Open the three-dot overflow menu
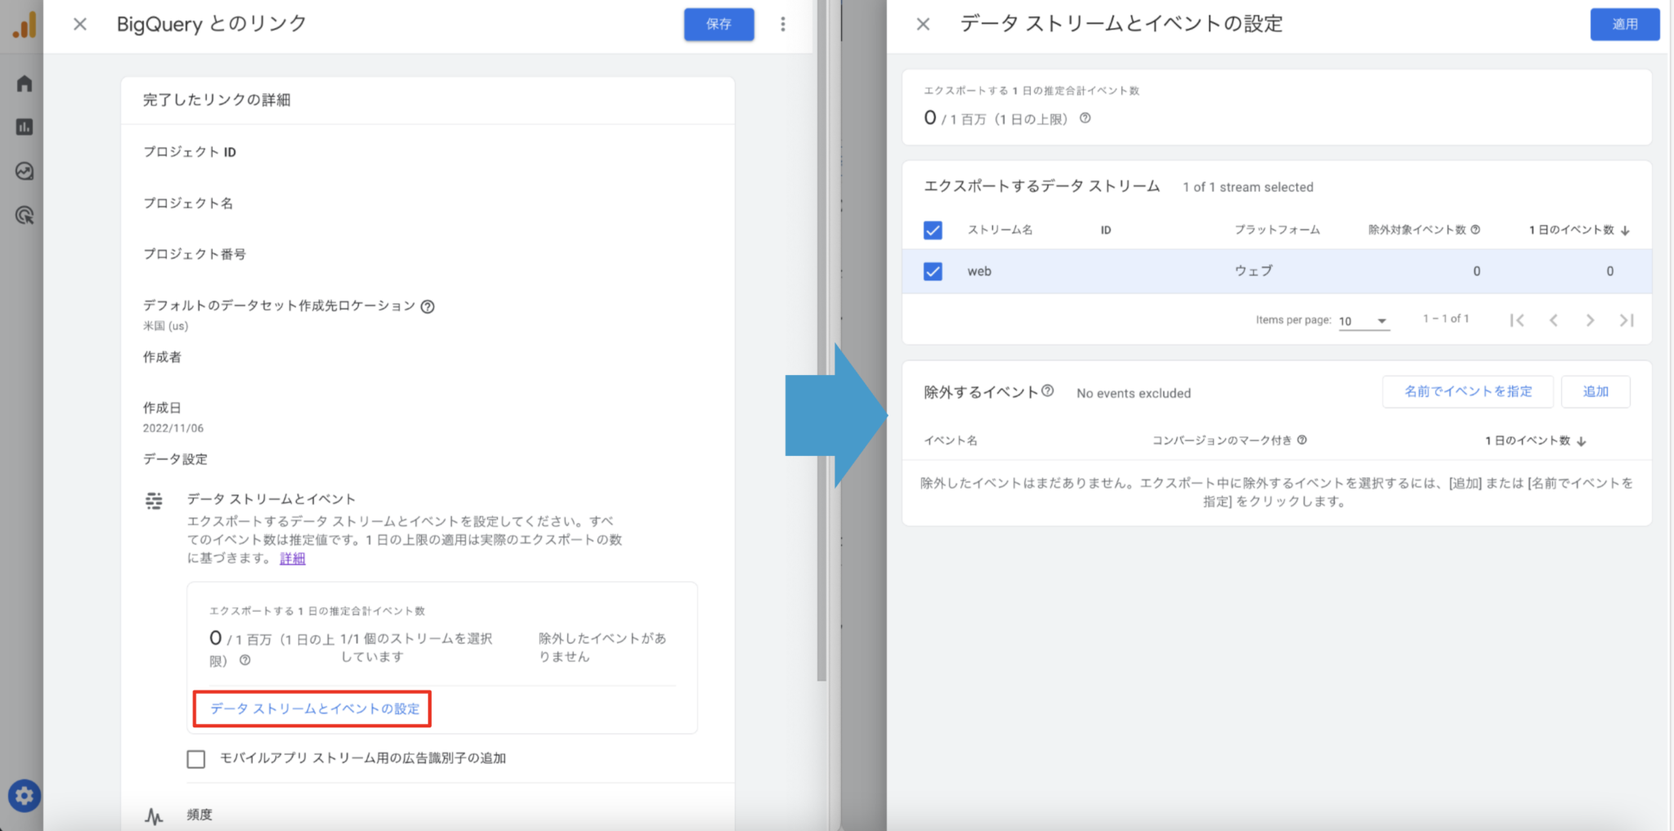 (x=782, y=25)
